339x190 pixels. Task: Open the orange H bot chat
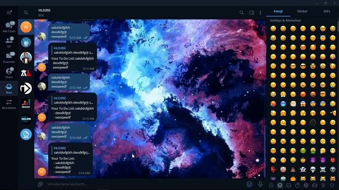[26, 27]
